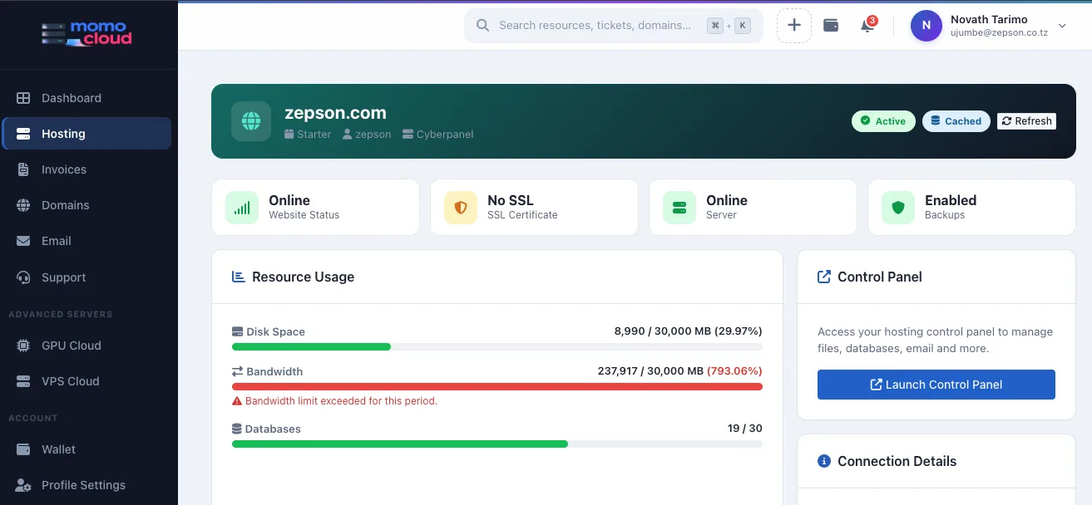
Task: Expand the Novath Tarimo account dropdown
Action: [x=1062, y=26]
